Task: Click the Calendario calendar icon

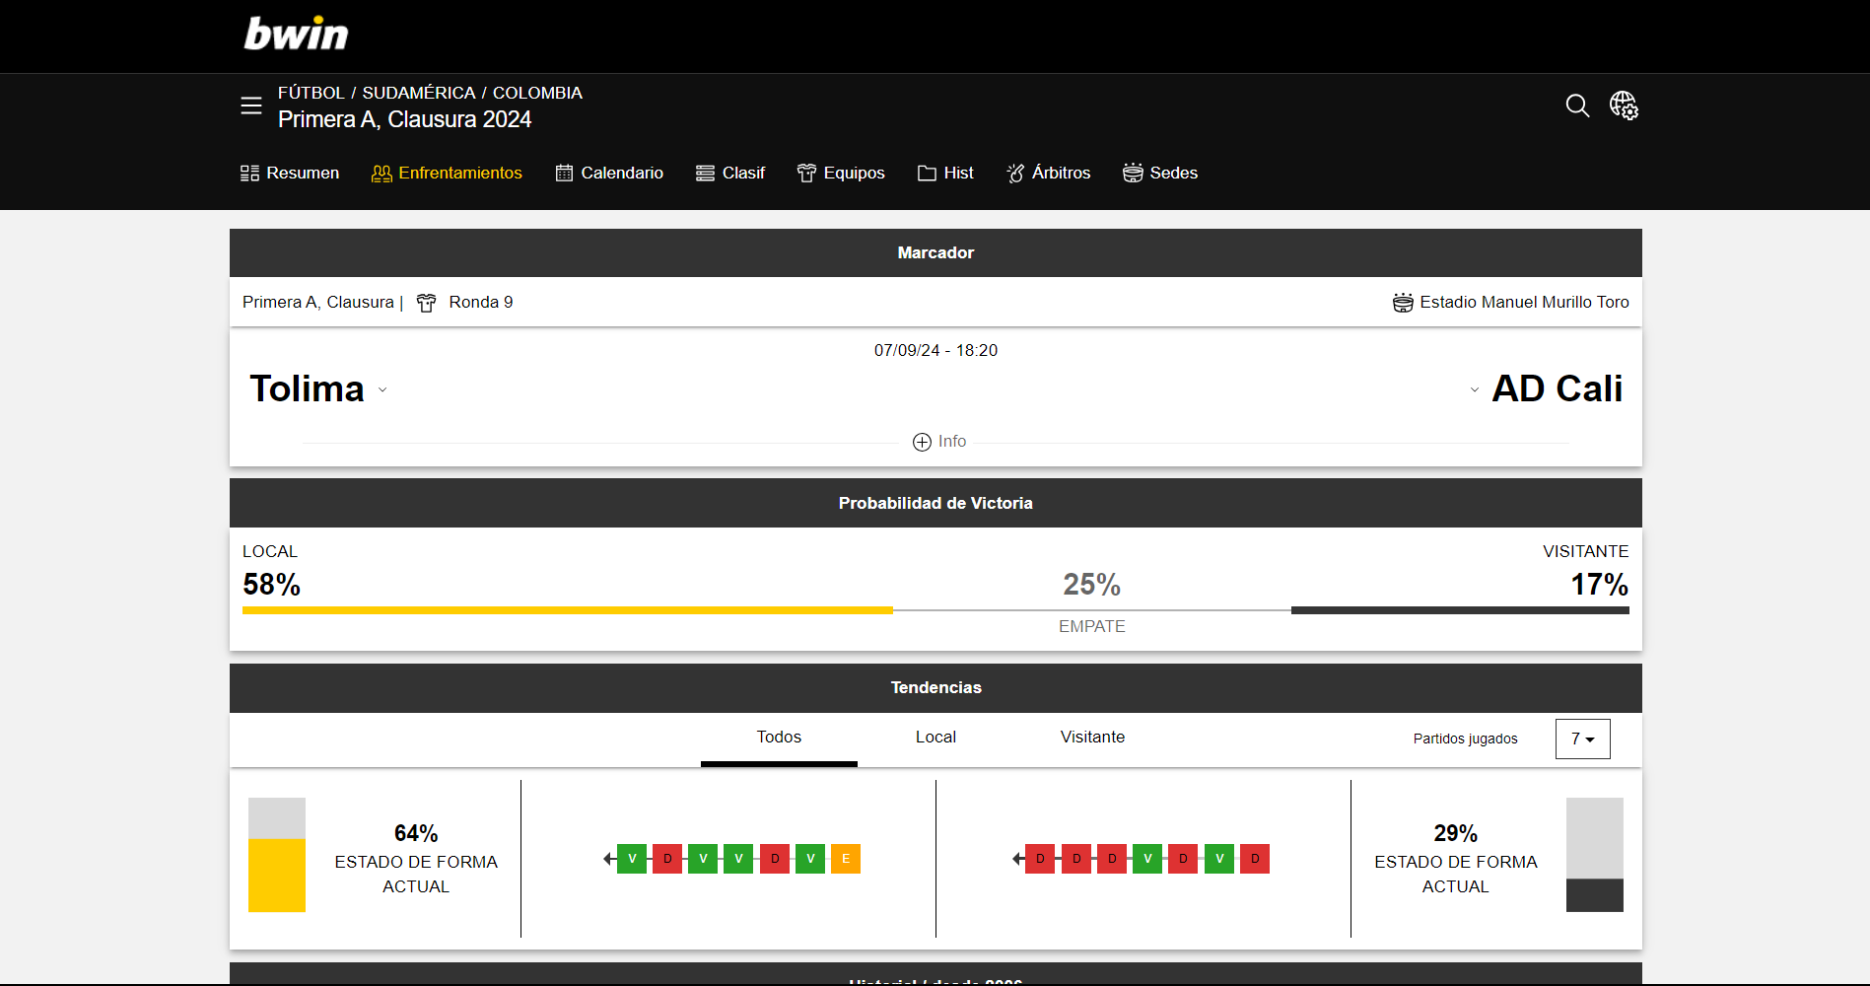Action: (564, 174)
